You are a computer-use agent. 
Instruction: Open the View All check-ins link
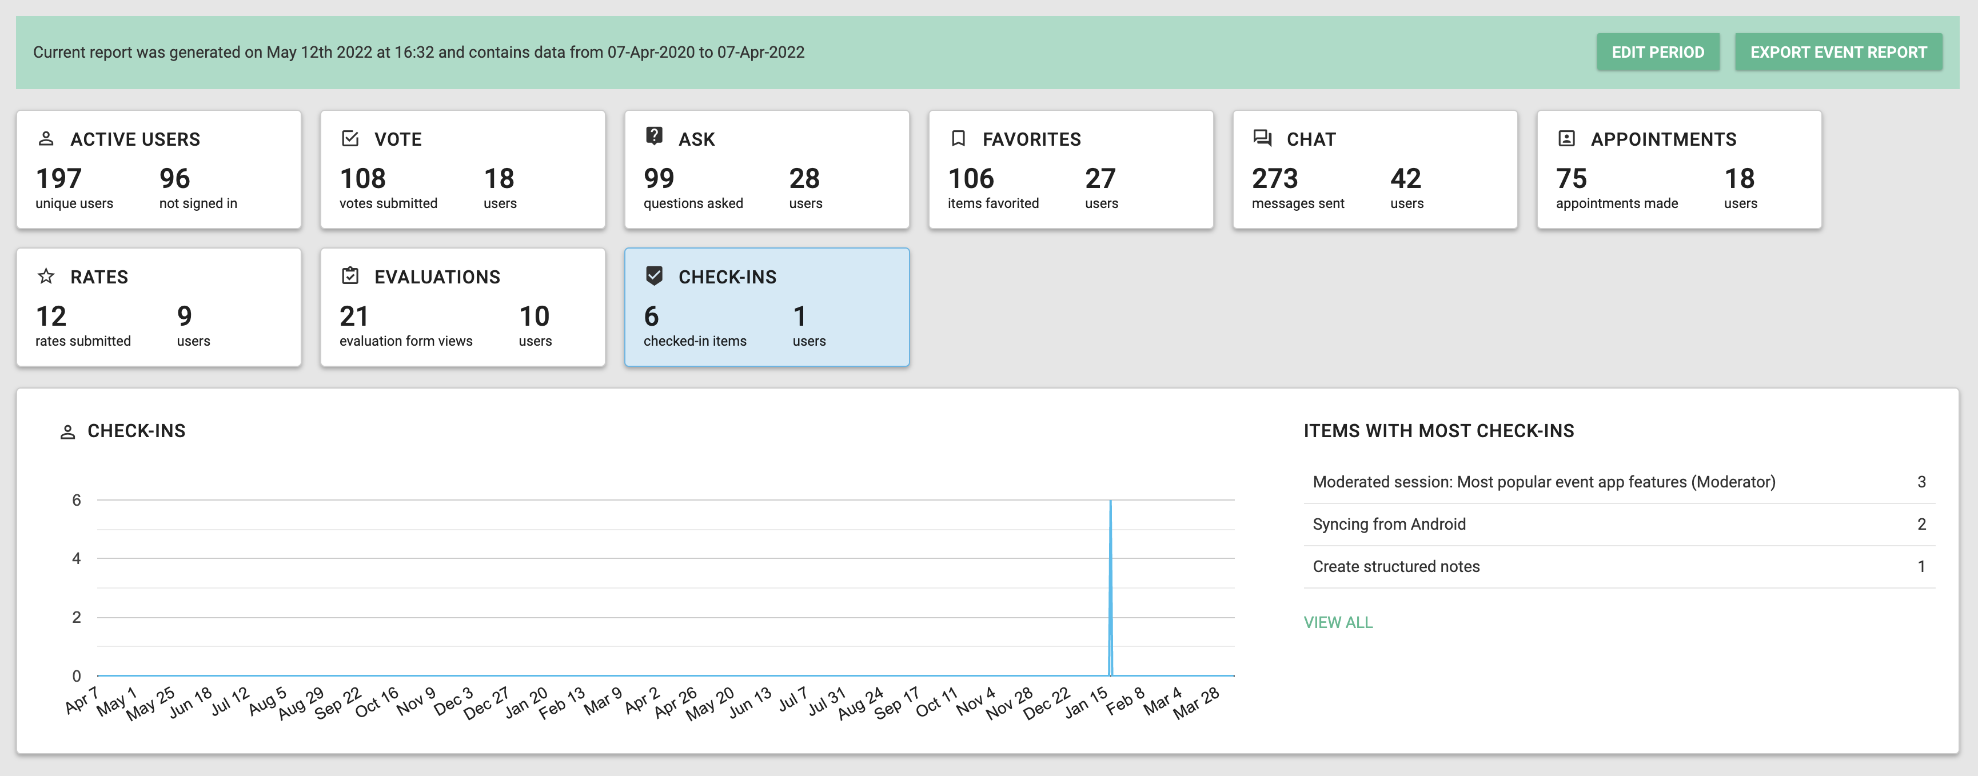pos(1338,622)
